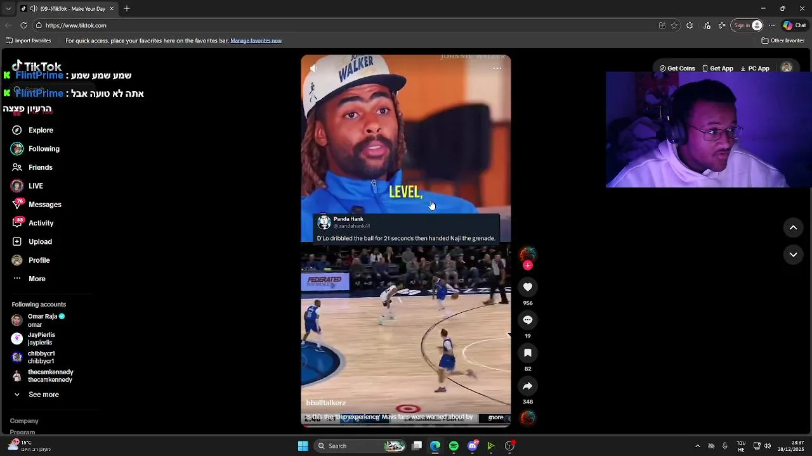Viewport: 812px width, 456px height.
Task: Go to previous video with up arrow
Action: 793,227
